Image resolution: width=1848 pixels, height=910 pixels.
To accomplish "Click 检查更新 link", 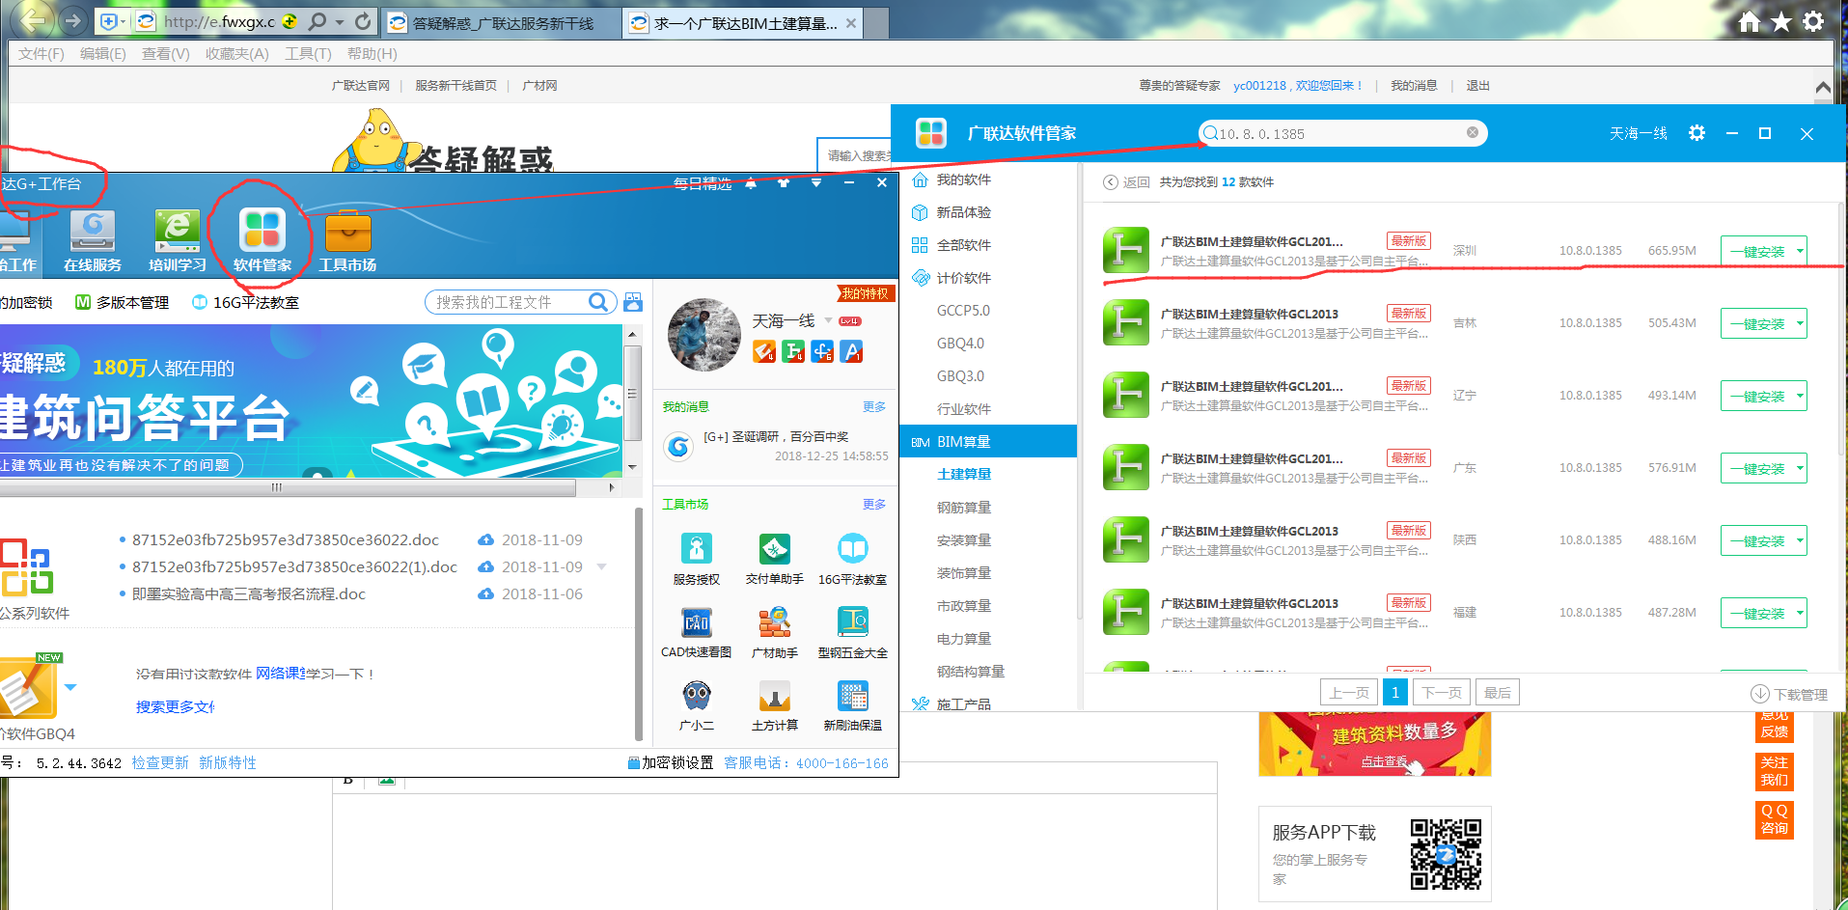I will tap(160, 762).
